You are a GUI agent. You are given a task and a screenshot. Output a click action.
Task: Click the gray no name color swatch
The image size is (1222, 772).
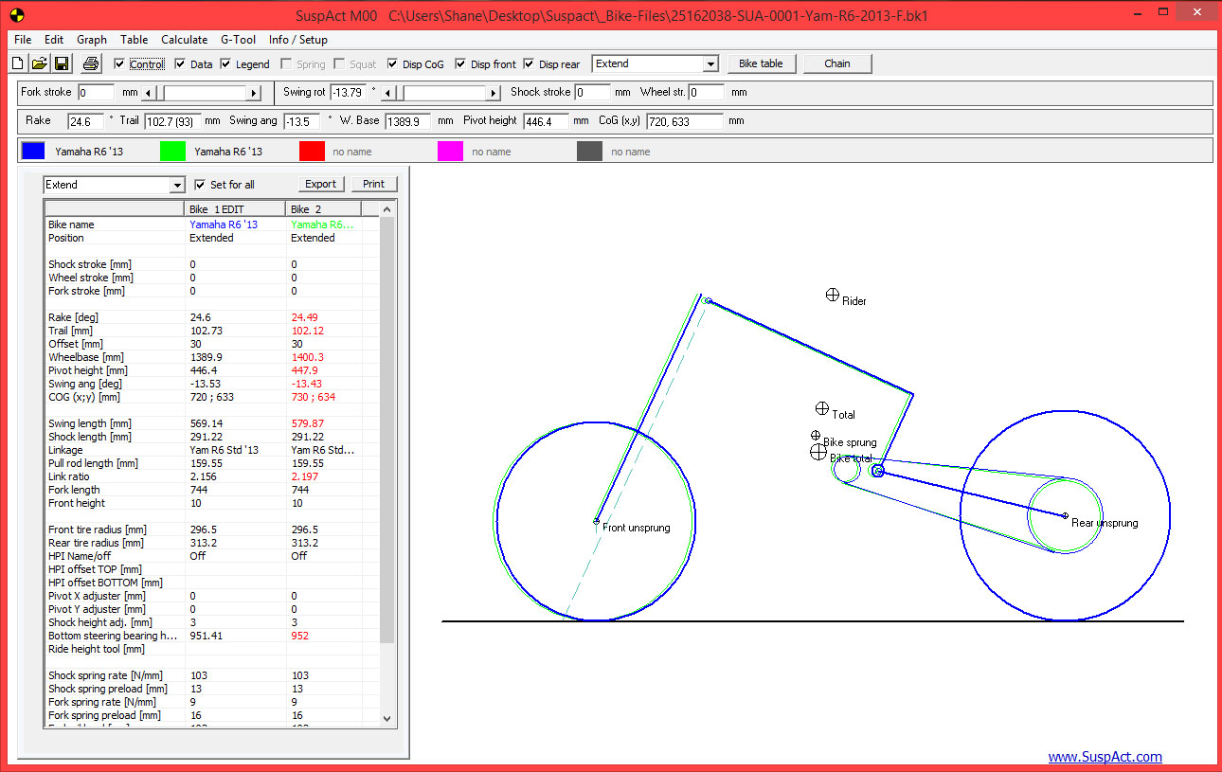click(x=589, y=151)
